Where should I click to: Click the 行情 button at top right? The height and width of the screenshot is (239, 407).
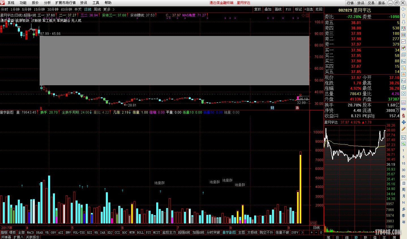350,3
